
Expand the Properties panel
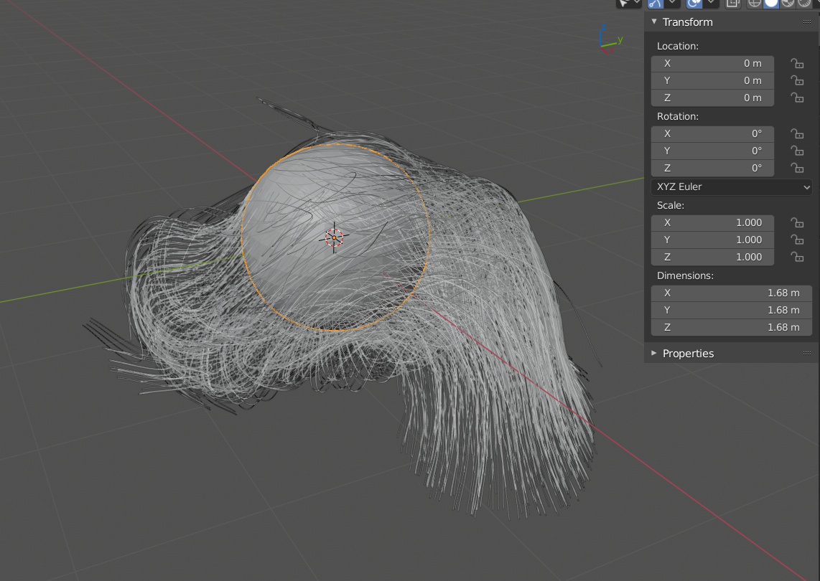coord(653,353)
